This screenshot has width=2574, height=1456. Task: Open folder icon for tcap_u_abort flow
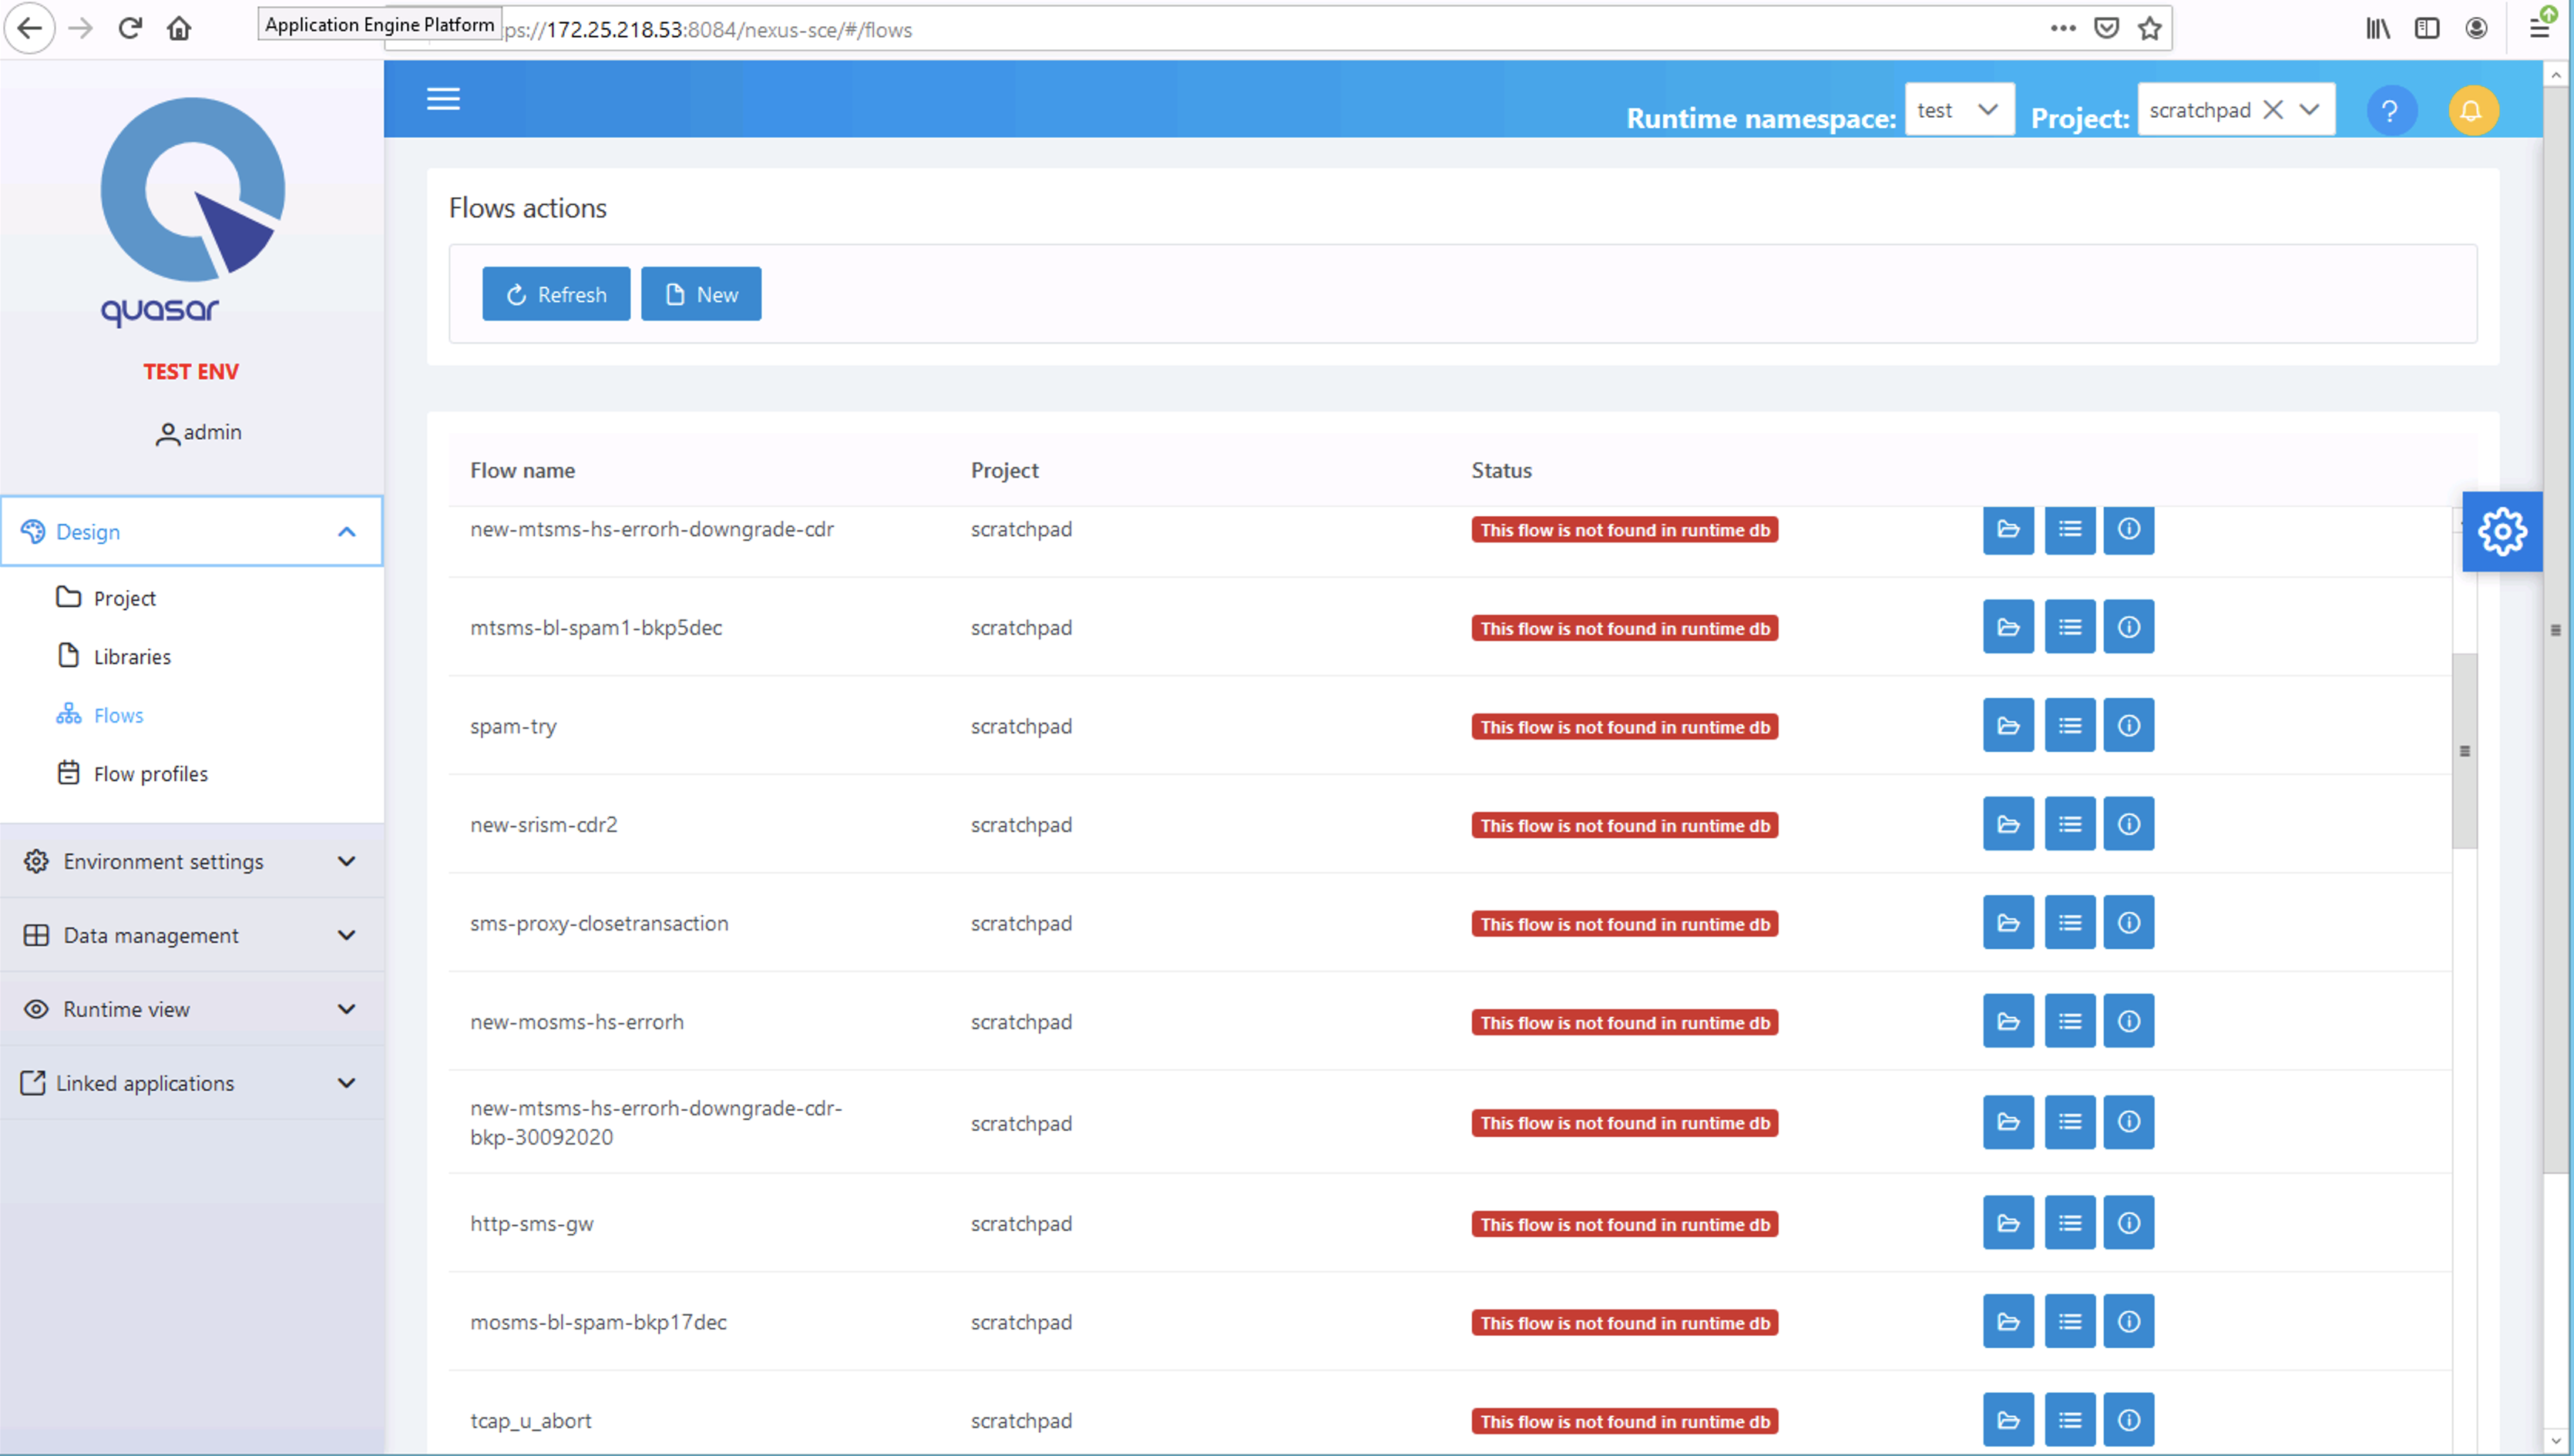(x=2008, y=1420)
